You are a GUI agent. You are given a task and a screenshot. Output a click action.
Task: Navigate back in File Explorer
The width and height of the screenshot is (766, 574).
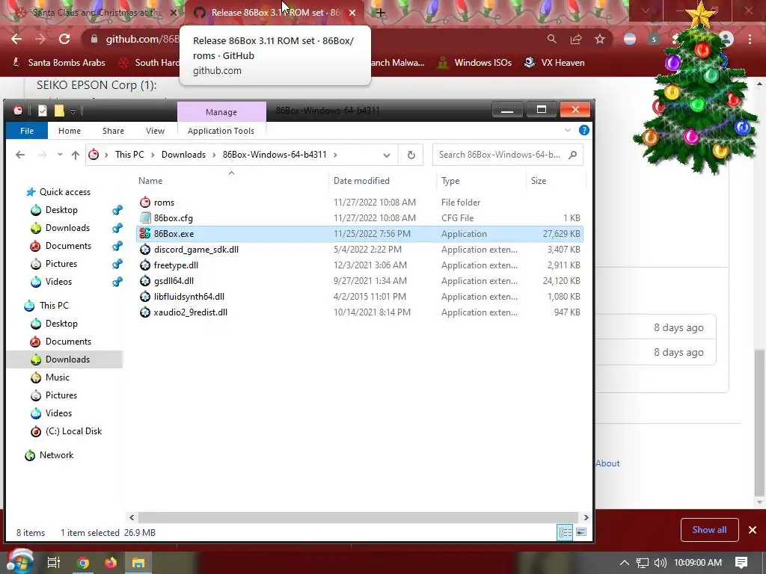(x=20, y=155)
